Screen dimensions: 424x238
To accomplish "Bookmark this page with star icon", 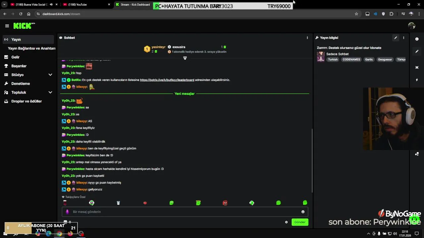I will pyautogui.click(x=356, y=14).
